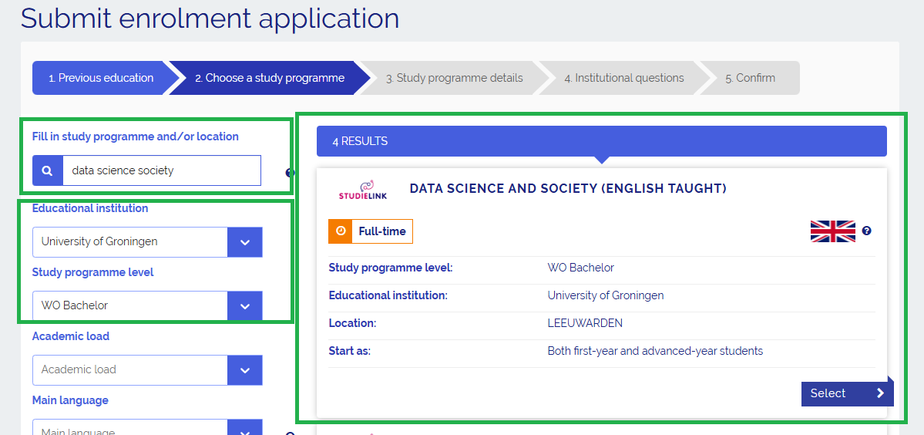Click the UK flag language icon
The width and height of the screenshot is (924, 435).
pos(832,231)
